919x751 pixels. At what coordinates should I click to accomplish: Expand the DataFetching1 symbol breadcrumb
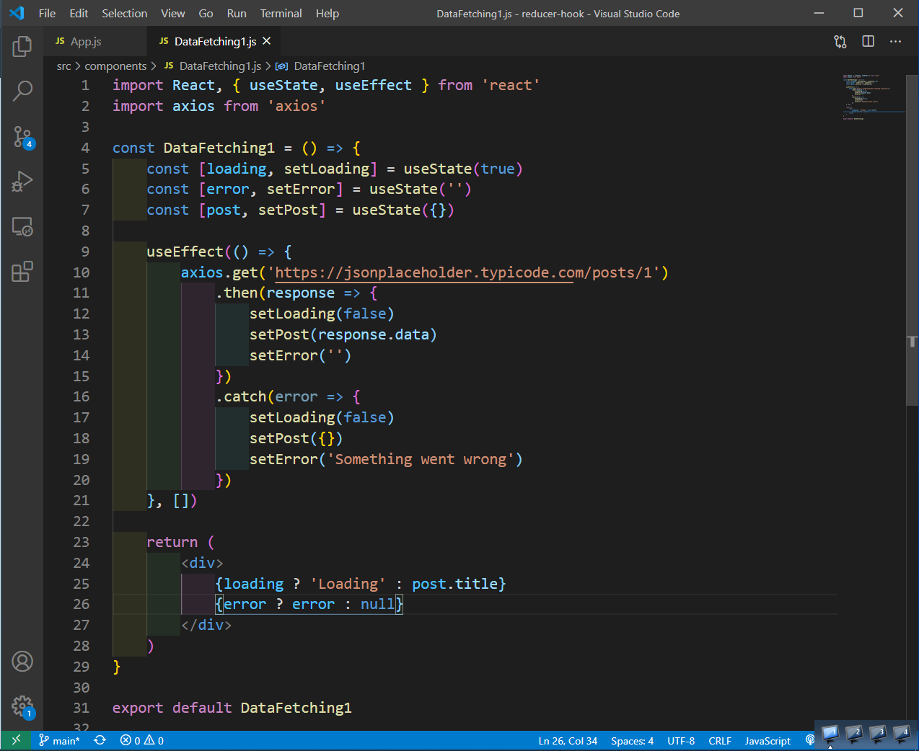pyautogui.click(x=321, y=66)
